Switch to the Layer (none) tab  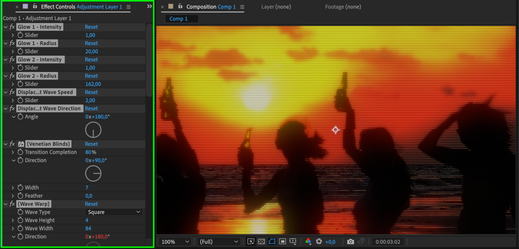276,7
